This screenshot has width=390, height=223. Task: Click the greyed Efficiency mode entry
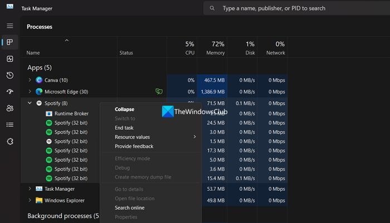coord(133,158)
